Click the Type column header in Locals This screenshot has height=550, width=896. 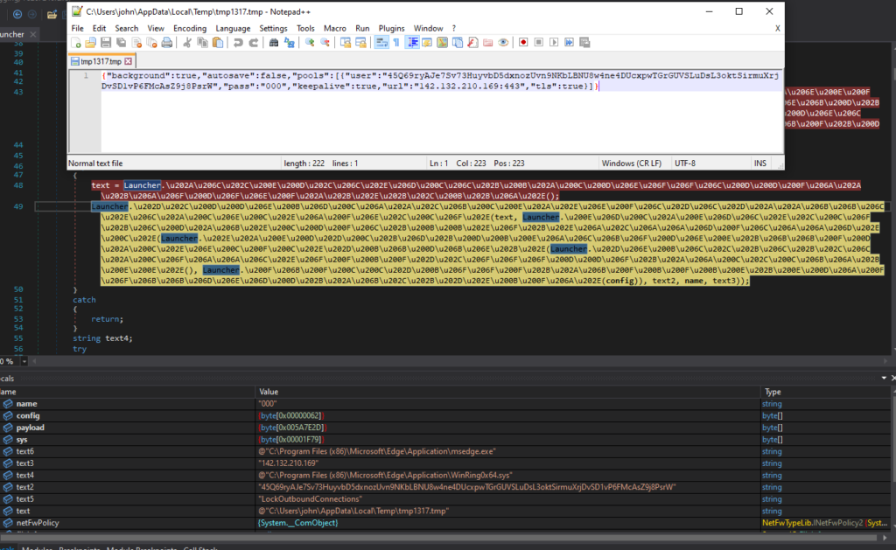(x=826, y=392)
